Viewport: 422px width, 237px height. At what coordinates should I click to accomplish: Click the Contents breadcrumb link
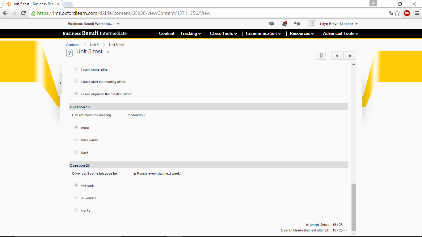tap(73, 45)
